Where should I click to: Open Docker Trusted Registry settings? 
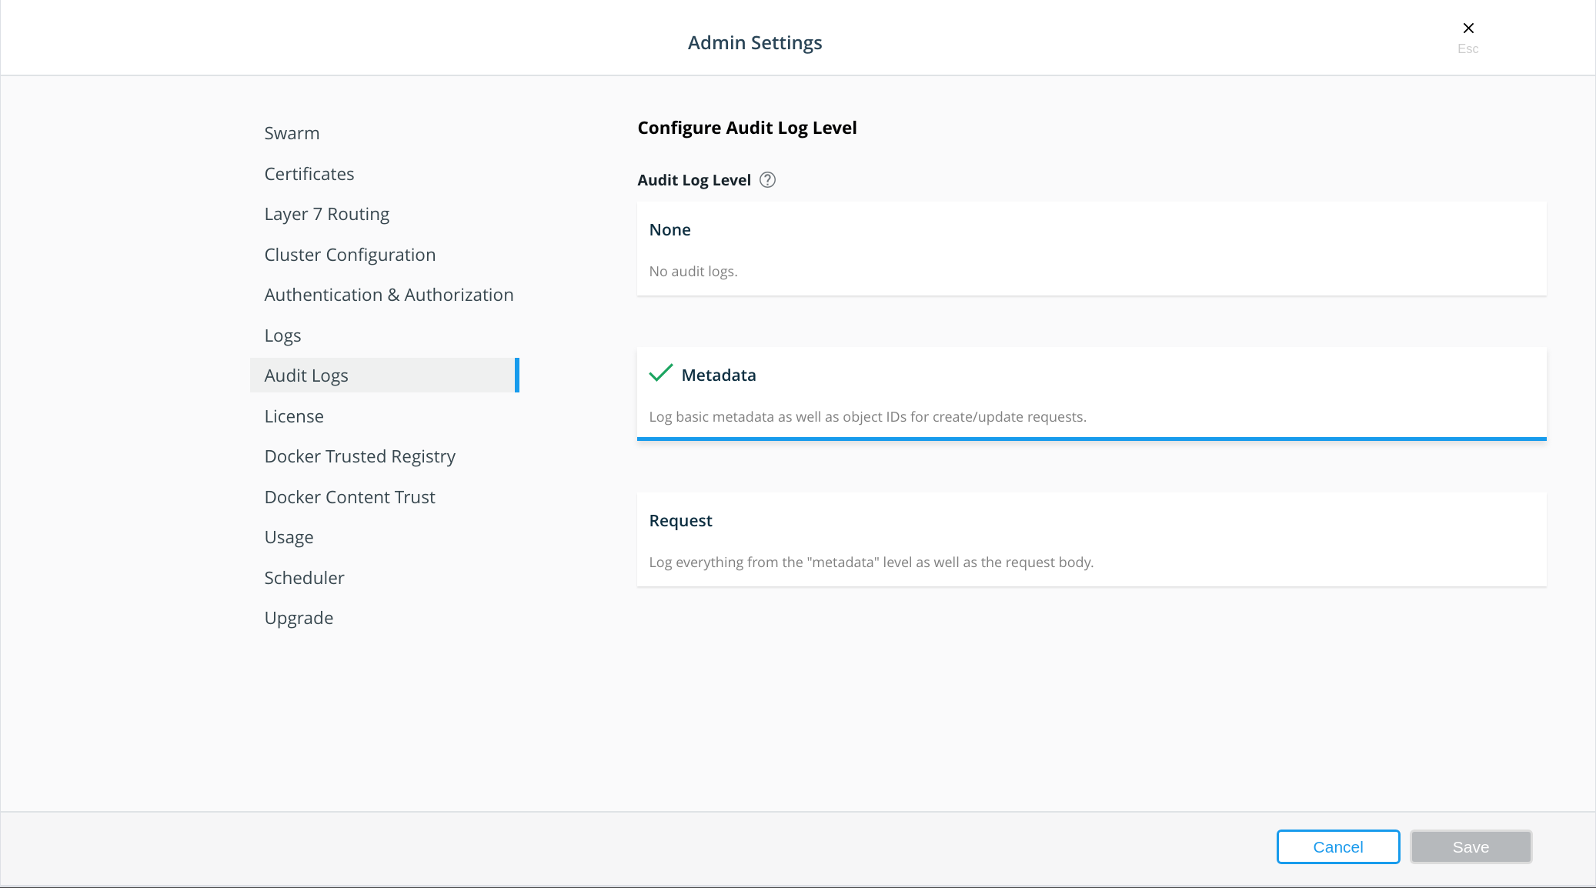[359, 456]
